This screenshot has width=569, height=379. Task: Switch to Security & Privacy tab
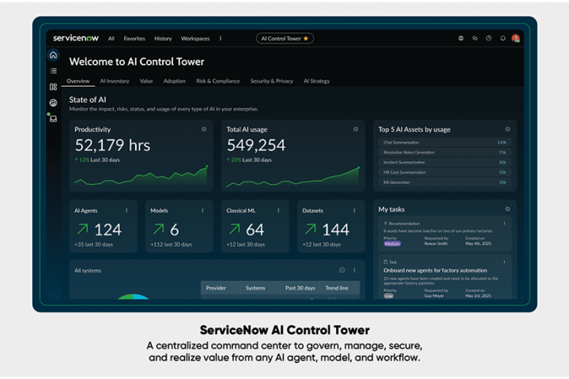272,81
